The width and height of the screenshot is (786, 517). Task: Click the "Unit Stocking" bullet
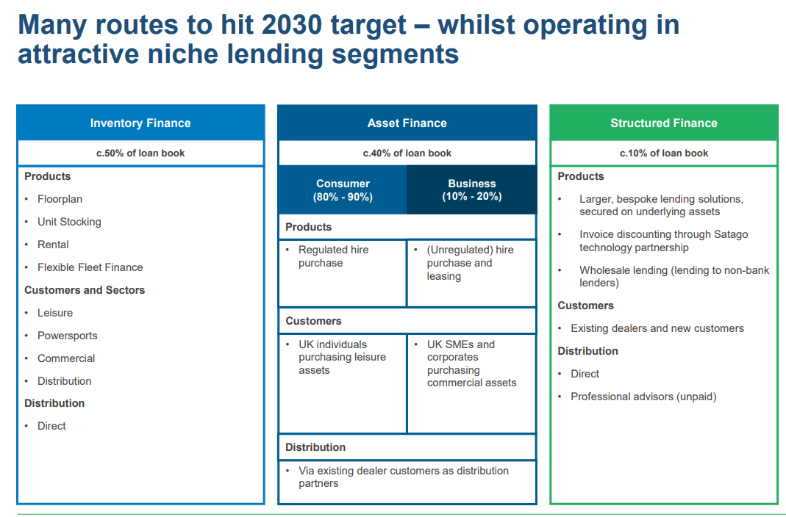(69, 222)
